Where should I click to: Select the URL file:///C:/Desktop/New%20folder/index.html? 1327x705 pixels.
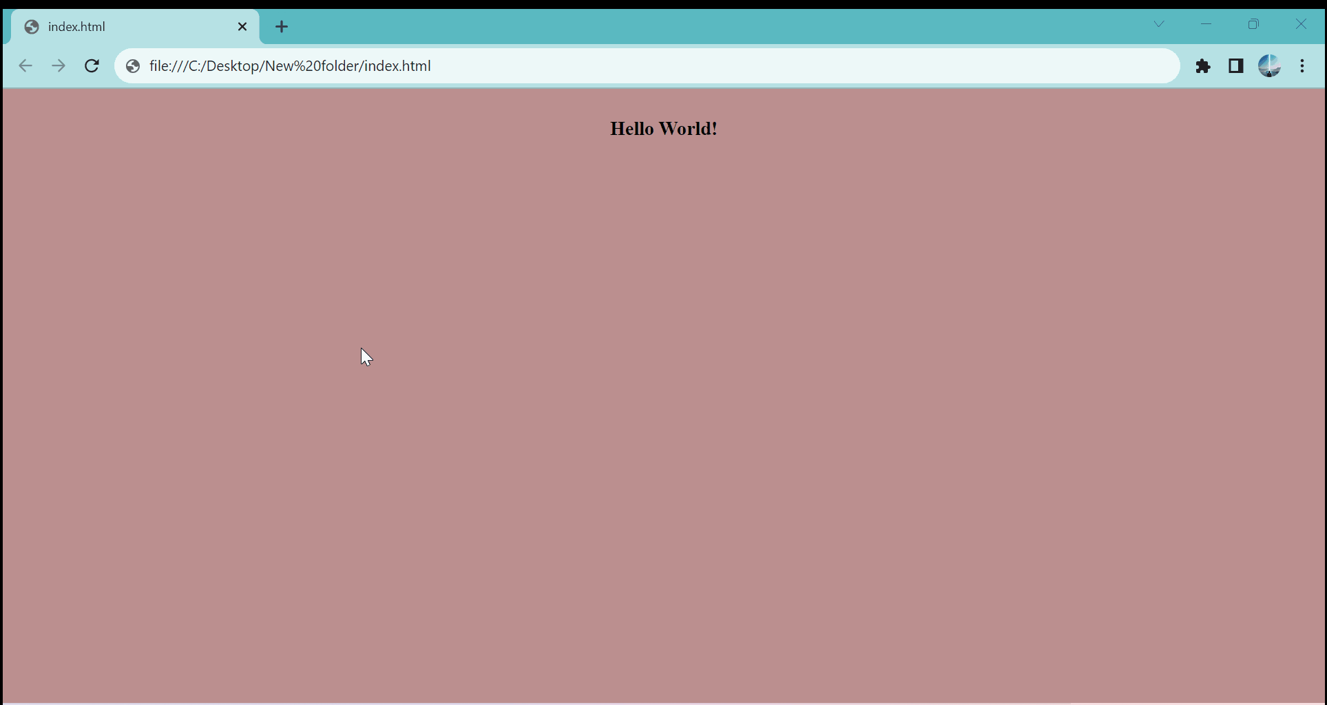click(290, 65)
